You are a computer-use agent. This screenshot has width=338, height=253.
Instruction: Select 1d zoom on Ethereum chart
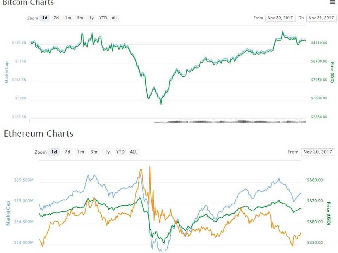coord(54,152)
